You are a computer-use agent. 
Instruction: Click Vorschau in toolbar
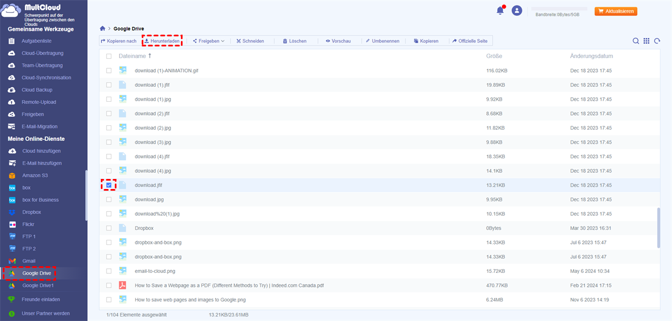[x=338, y=41]
